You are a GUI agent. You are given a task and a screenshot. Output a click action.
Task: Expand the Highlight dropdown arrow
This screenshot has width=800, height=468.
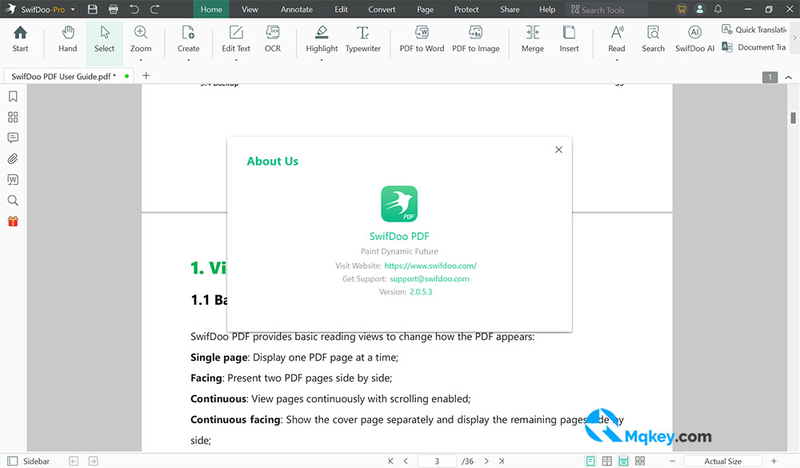[x=322, y=60]
